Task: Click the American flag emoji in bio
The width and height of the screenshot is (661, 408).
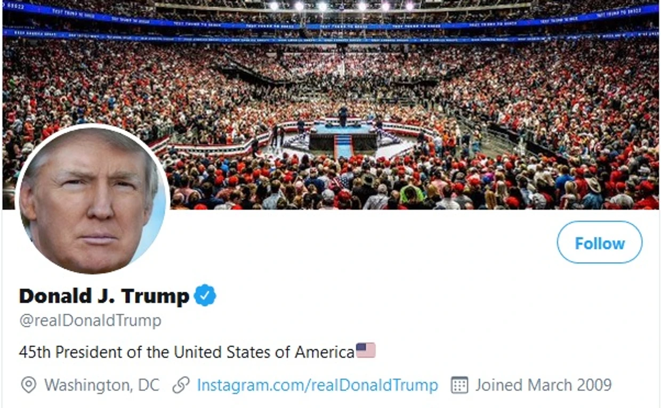Action: (366, 350)
